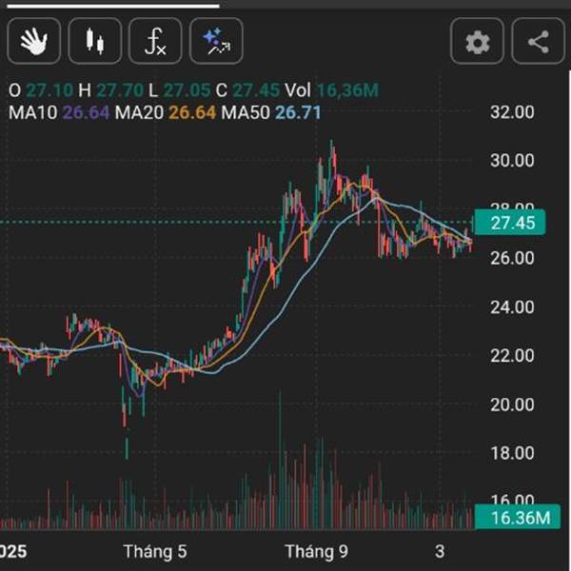This screenshot has height=571, width=571.
Task: Open chart settings gear icon
Action: click(x=477, y=42)
